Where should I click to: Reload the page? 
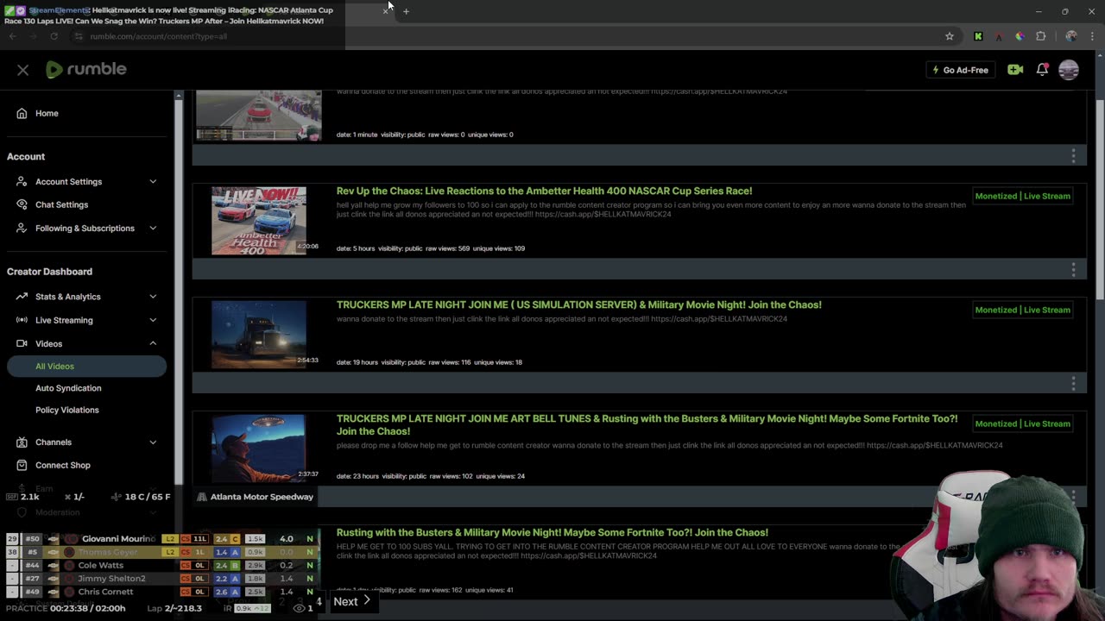(x=54, y=36)
